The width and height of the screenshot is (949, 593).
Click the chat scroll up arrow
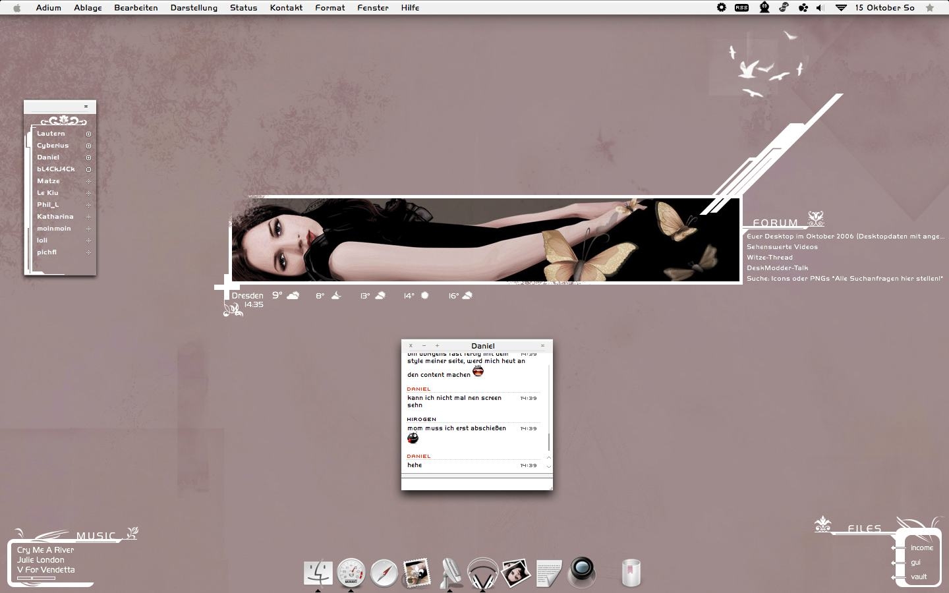pos(548,457)
